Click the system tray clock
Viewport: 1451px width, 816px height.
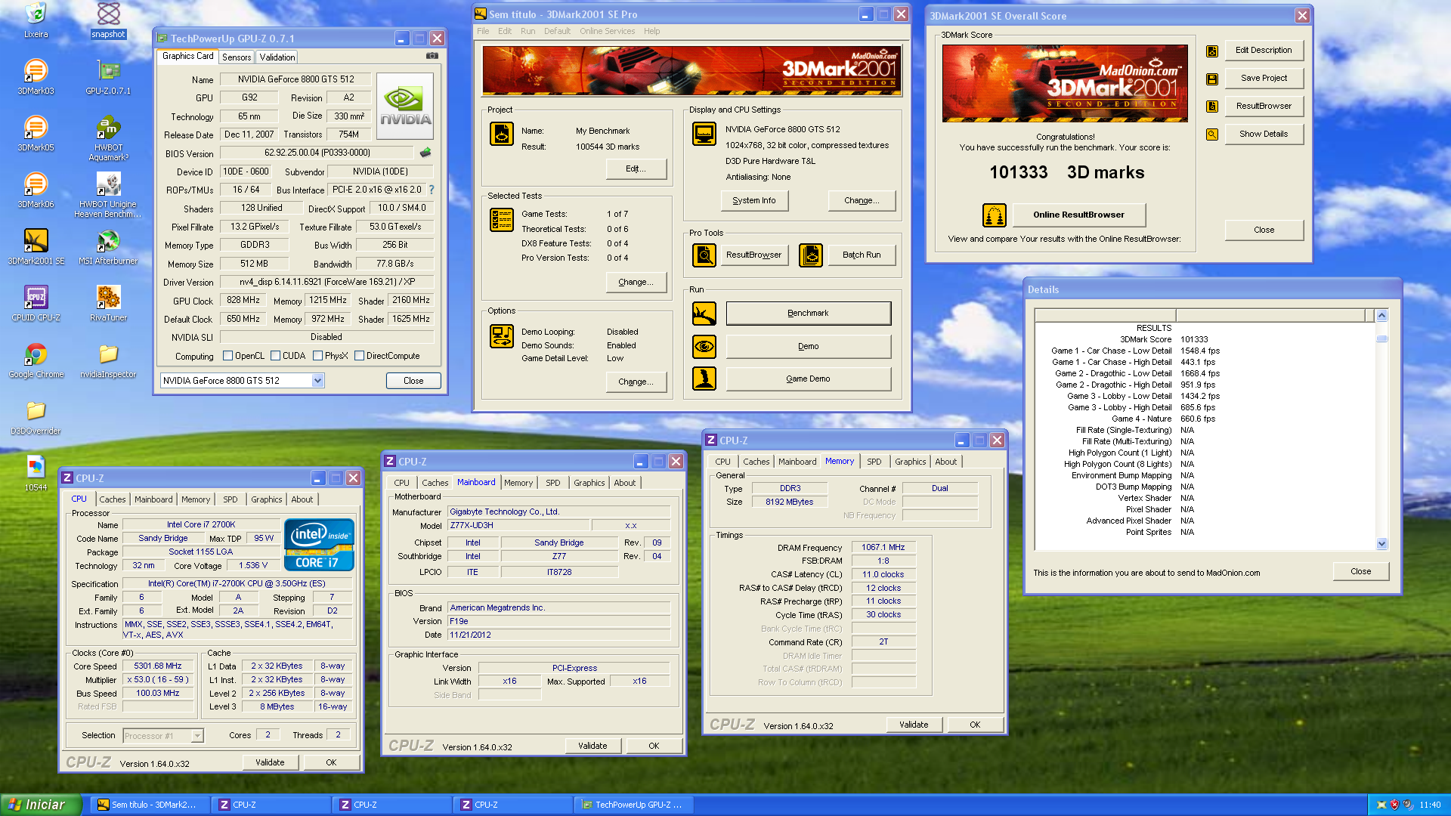coord(1430,805)
